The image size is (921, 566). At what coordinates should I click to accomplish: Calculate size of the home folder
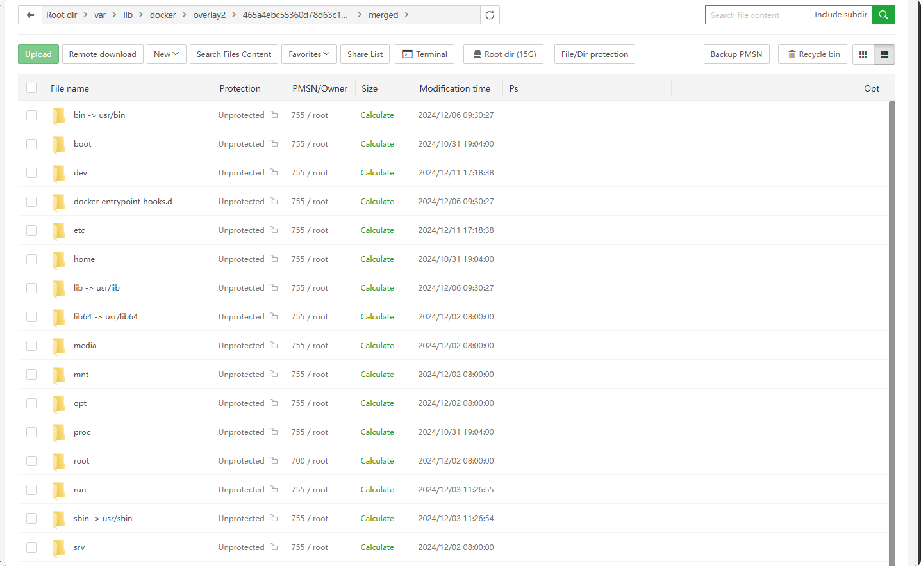[377, 259]
